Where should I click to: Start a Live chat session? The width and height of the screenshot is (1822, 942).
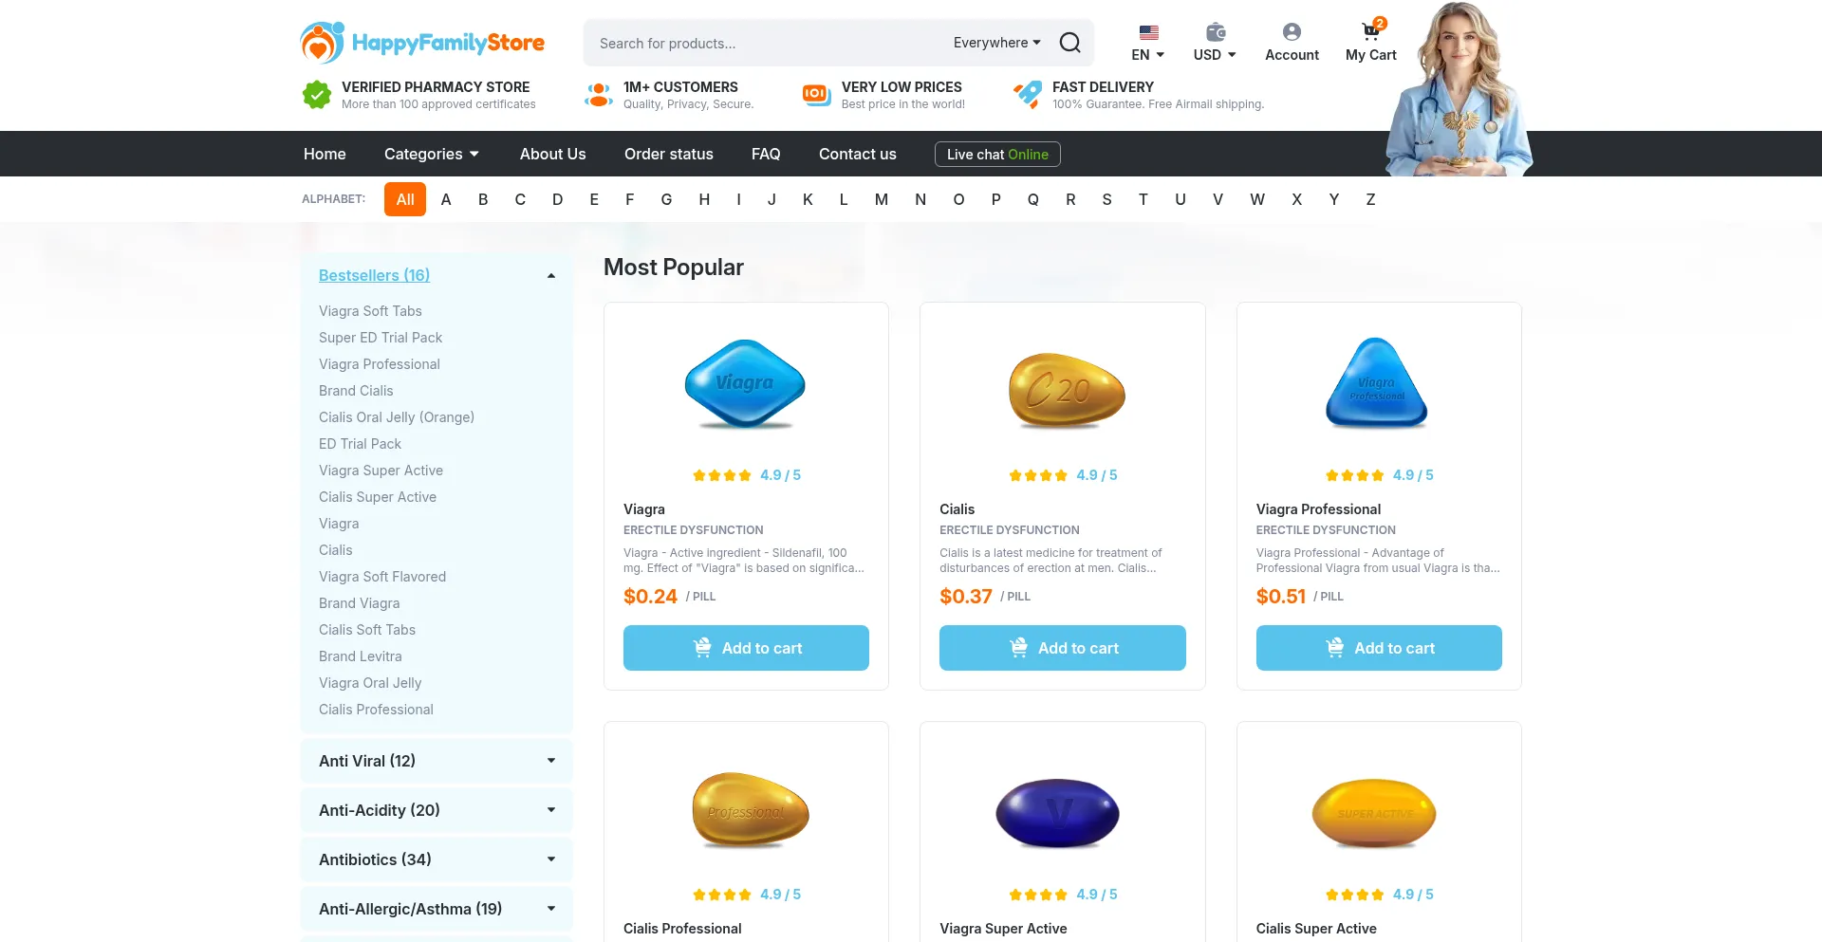pos(997,154)
